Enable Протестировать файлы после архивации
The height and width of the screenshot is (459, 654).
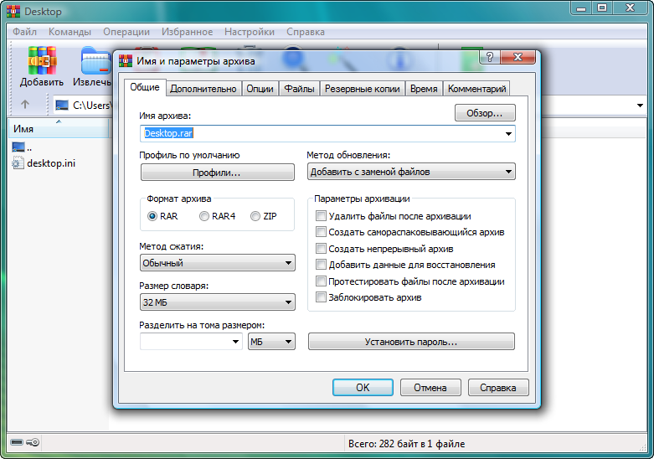coord(321,281)
